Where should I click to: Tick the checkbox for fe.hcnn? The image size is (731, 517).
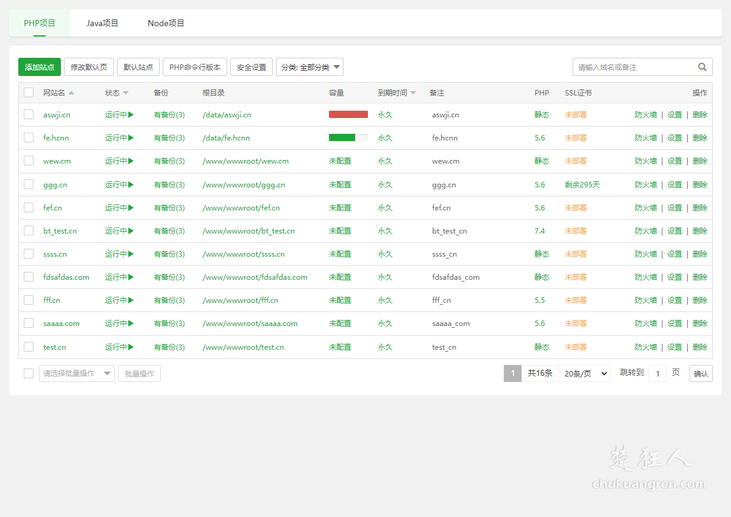29,137
